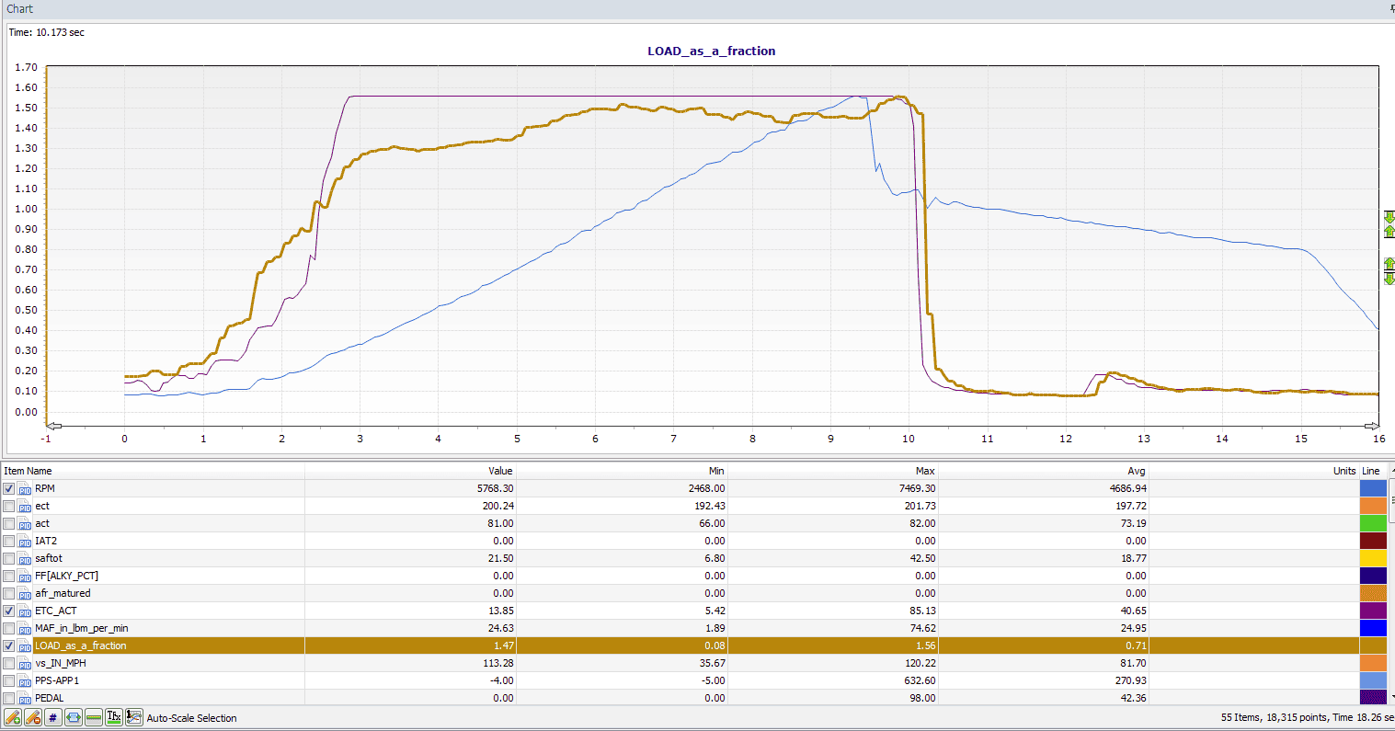Click the saftot yellow line color swatch

[1373, 559]
